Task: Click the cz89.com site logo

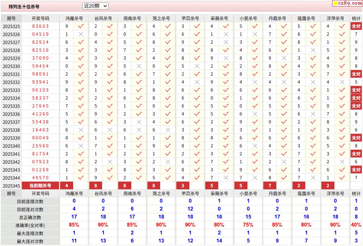Action: coord(347,3)
